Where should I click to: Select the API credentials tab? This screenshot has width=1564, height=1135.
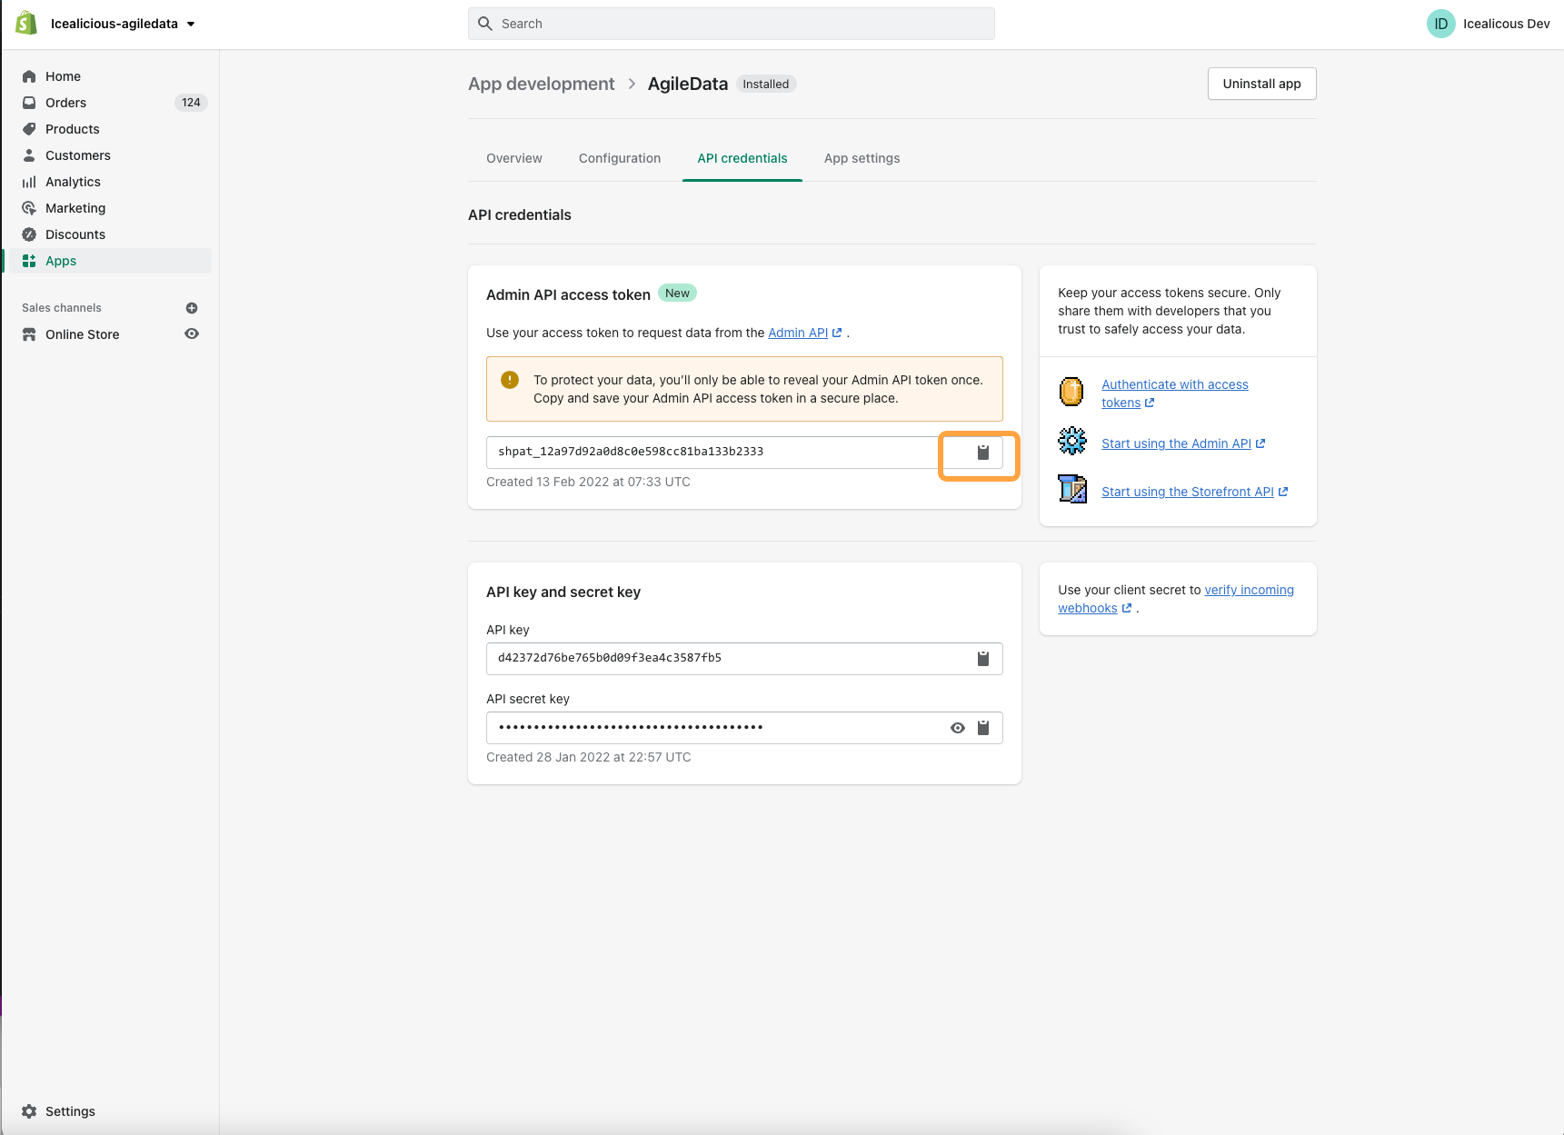(742, 158)
